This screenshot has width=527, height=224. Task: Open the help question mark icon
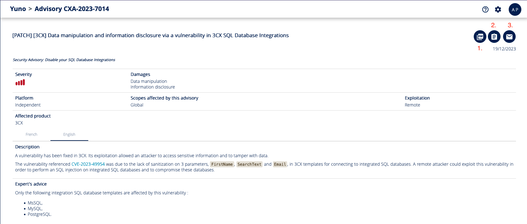pyautogui.click(x=485, y=9)
